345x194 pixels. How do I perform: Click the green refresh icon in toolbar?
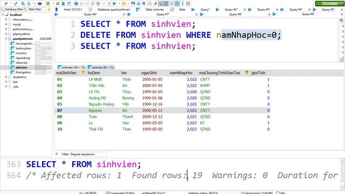coord(48,4)
